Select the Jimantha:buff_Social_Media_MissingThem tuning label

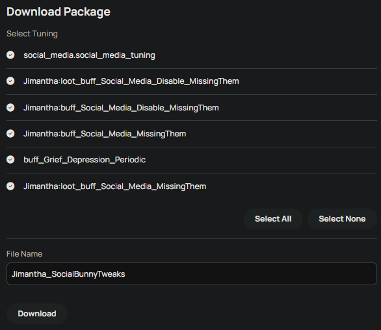coord(105,134)
